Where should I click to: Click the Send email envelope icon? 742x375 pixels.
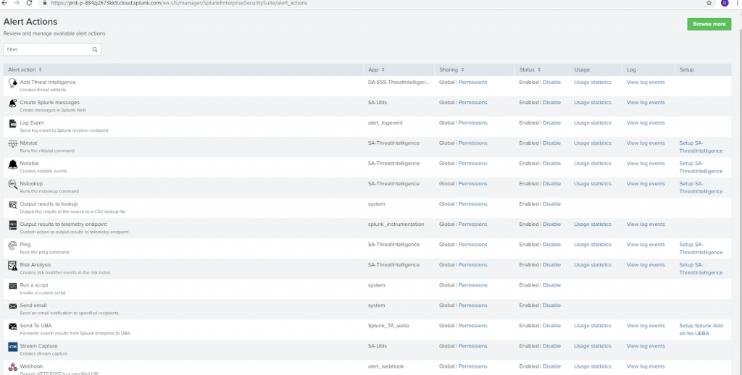13,306
